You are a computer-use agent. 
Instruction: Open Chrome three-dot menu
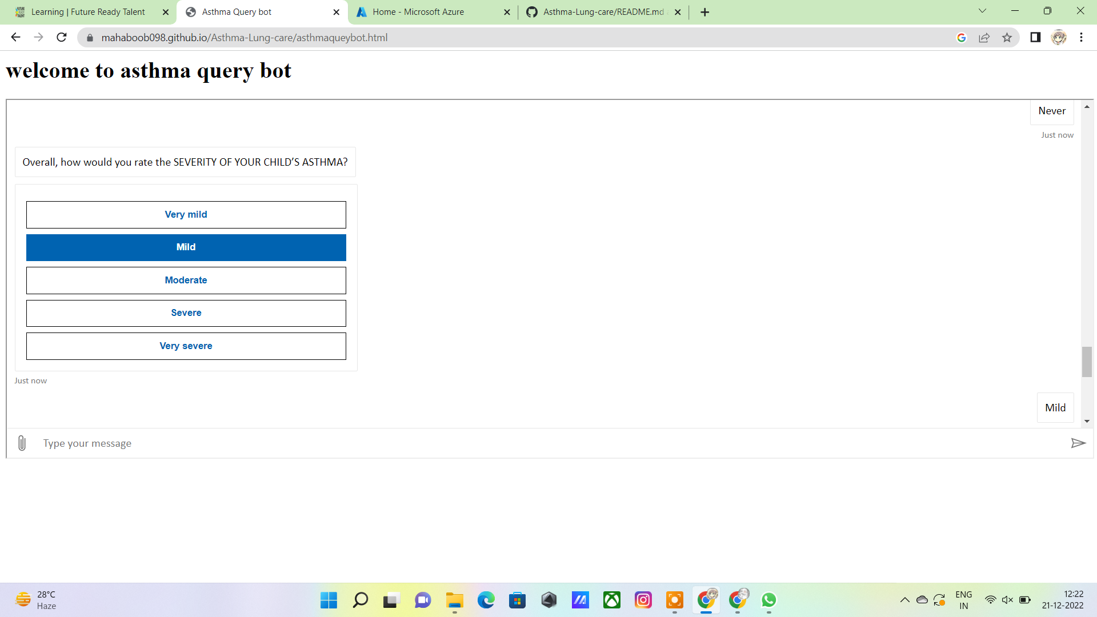(1081, 38)
